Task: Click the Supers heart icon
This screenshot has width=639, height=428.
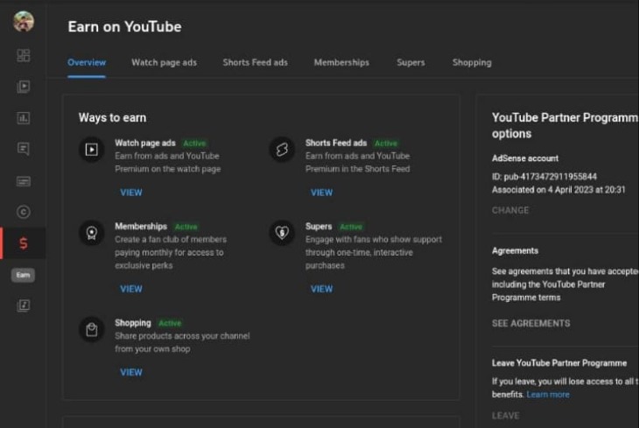Action: coord(282,233)
